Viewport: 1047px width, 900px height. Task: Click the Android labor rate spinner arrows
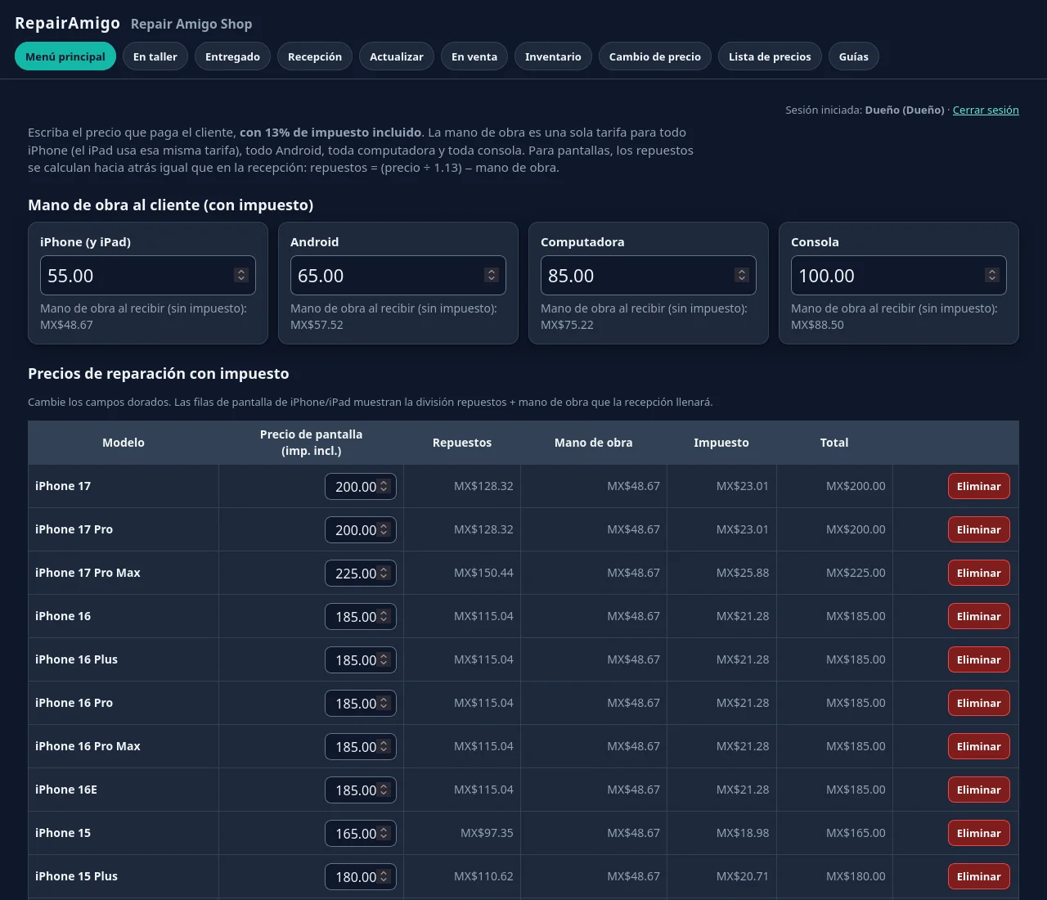tap(492, 275)
